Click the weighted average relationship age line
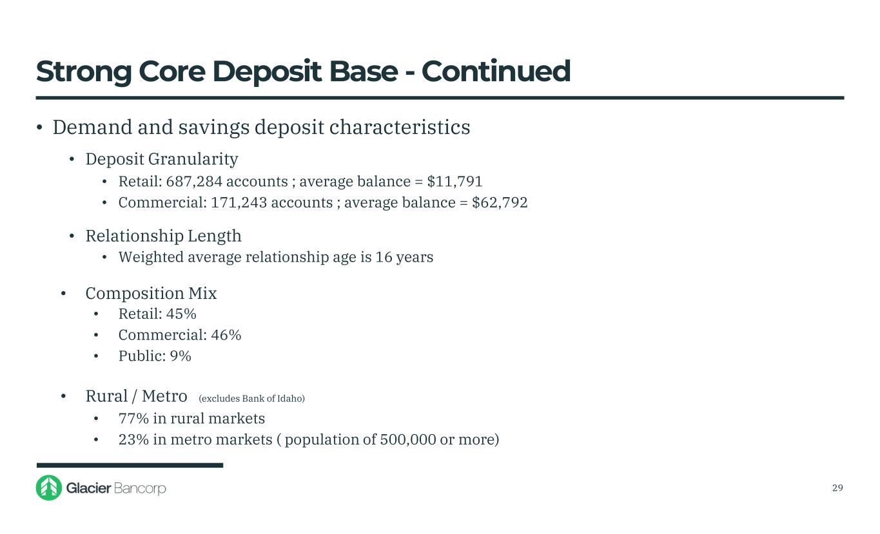Image resolution: width=880 pixels, height=534 pixels. (x=276, y=258)
